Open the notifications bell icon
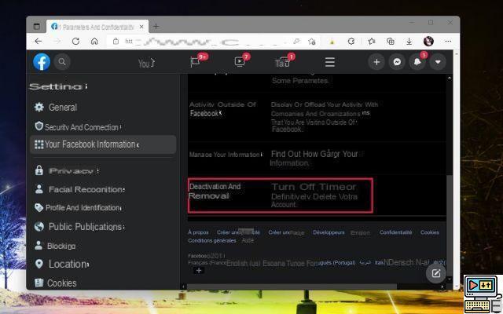Image resolution: width=503 pixels, height=314 pixels. (x=417, y=62)
